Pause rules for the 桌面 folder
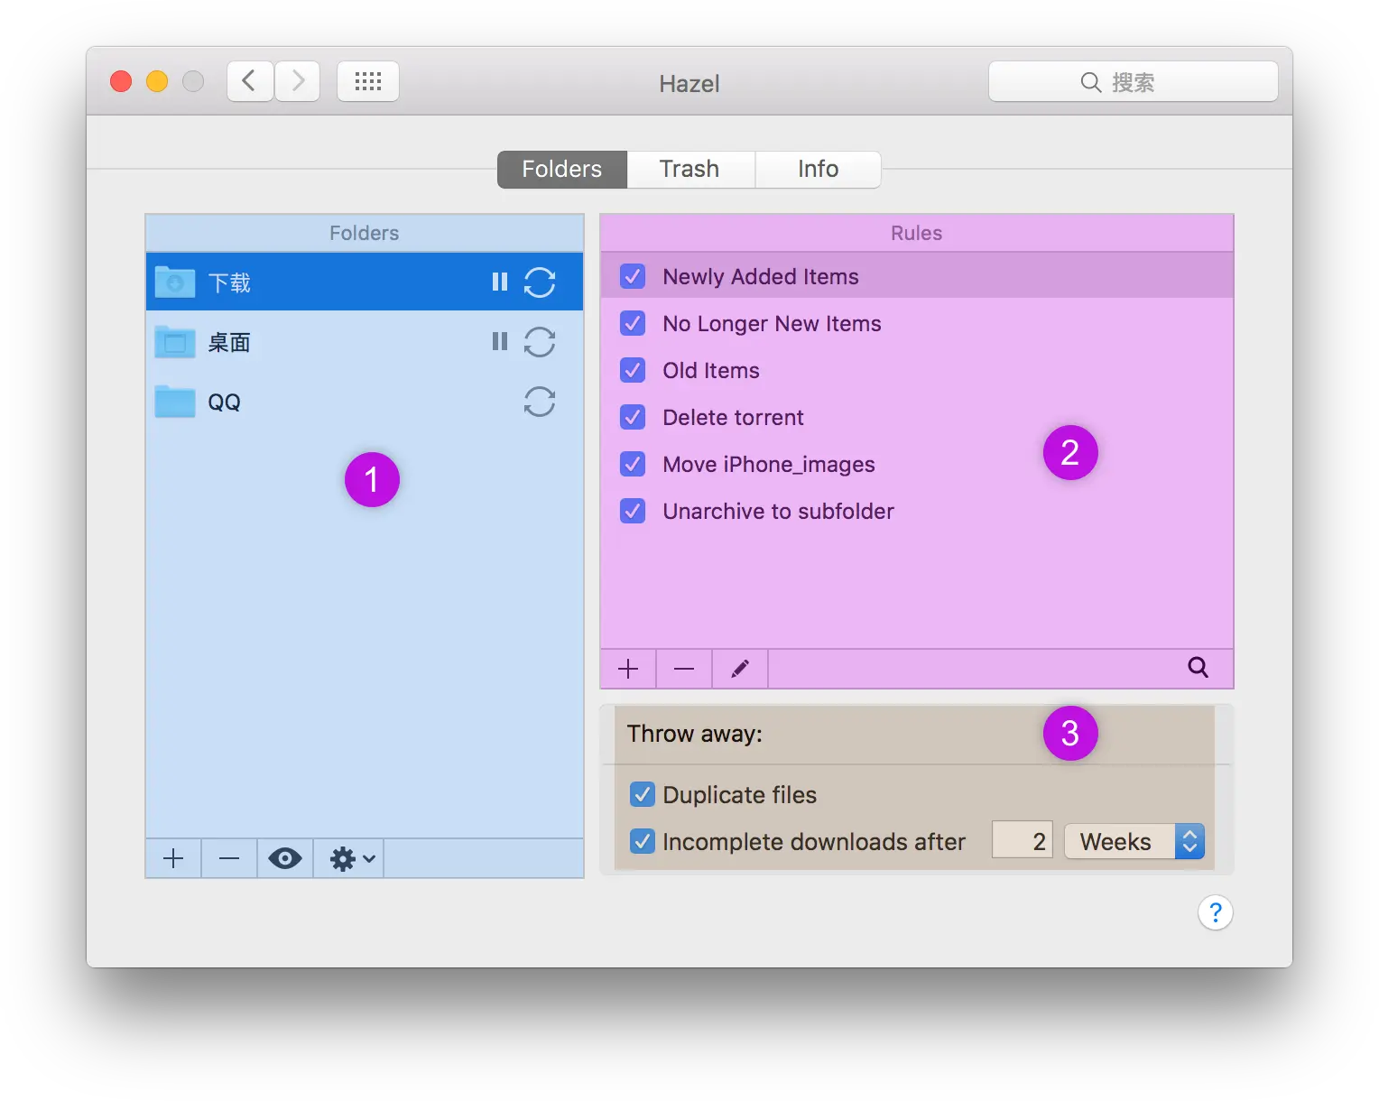The width and height of the screenshot is (1379, 1101). (500, 341)
